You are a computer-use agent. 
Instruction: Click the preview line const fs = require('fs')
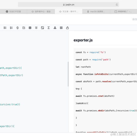91,52
